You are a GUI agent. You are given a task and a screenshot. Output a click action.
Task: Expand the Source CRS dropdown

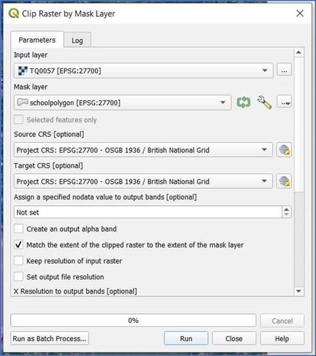pyautogui.click(x=143, y=150)
